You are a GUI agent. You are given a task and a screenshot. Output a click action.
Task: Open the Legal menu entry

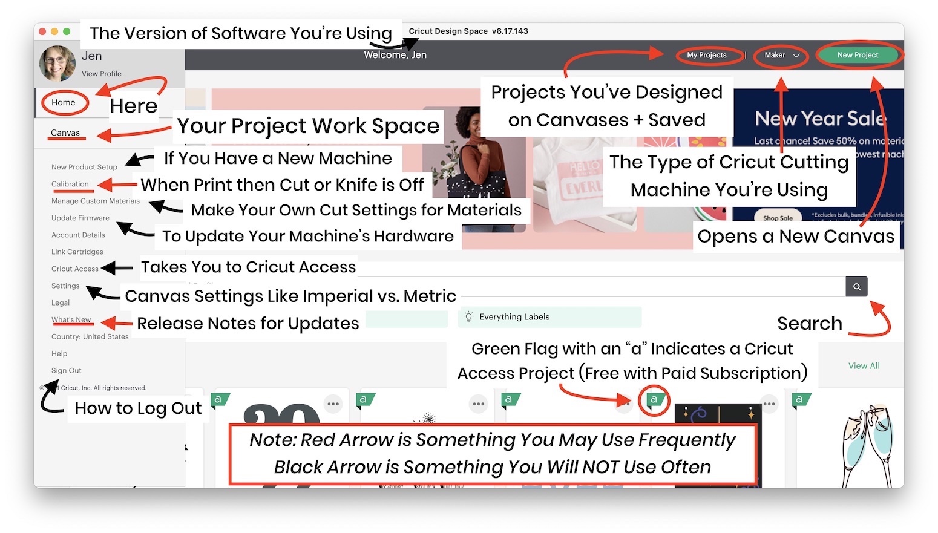61,302
